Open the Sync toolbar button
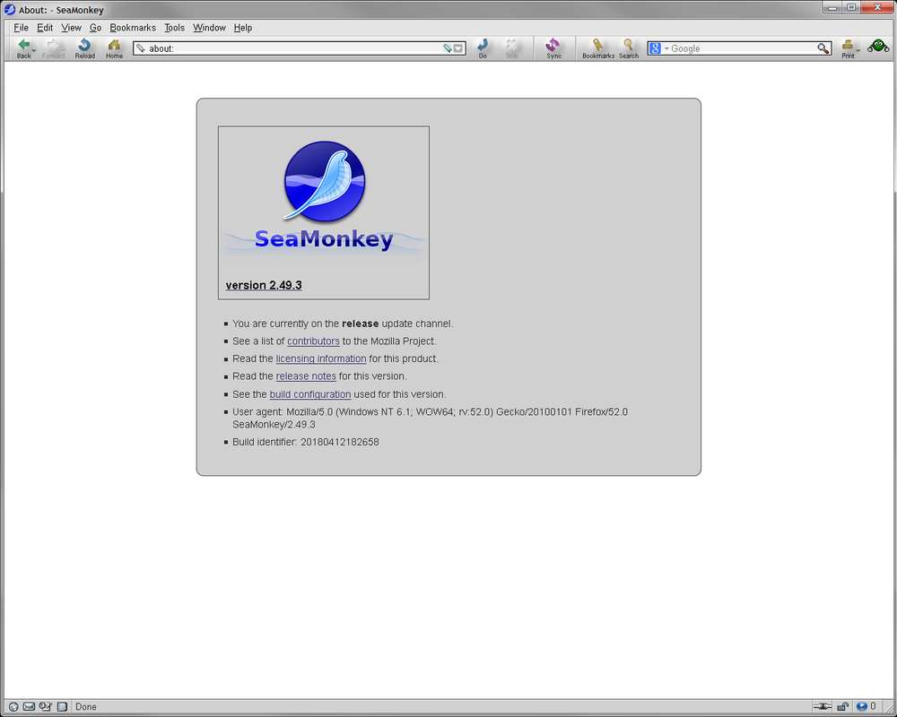Viewport: 897px width, 717px height. (553, 48)
